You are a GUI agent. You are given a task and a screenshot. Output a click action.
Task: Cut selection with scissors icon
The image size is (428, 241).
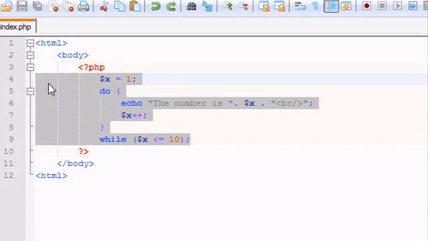point(104,6)
